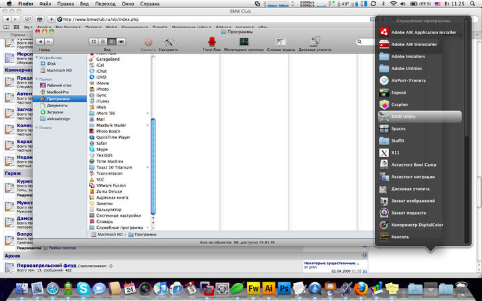Viewport: 482px width, 301px height.
Task: Open Adobe AIR Application Installer in stack
Action: pos(420,32)
